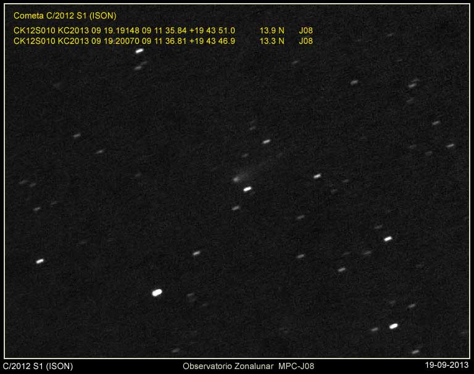Click the date 19-09-2013 in the footer
The height and width of the screenshot is (374, 474).
(447, 366)
